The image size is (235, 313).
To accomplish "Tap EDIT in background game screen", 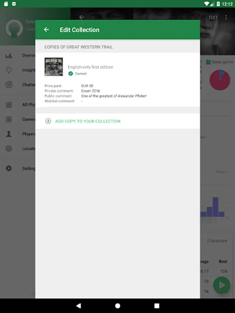I will pyautogui.click(x=213, y=18).
